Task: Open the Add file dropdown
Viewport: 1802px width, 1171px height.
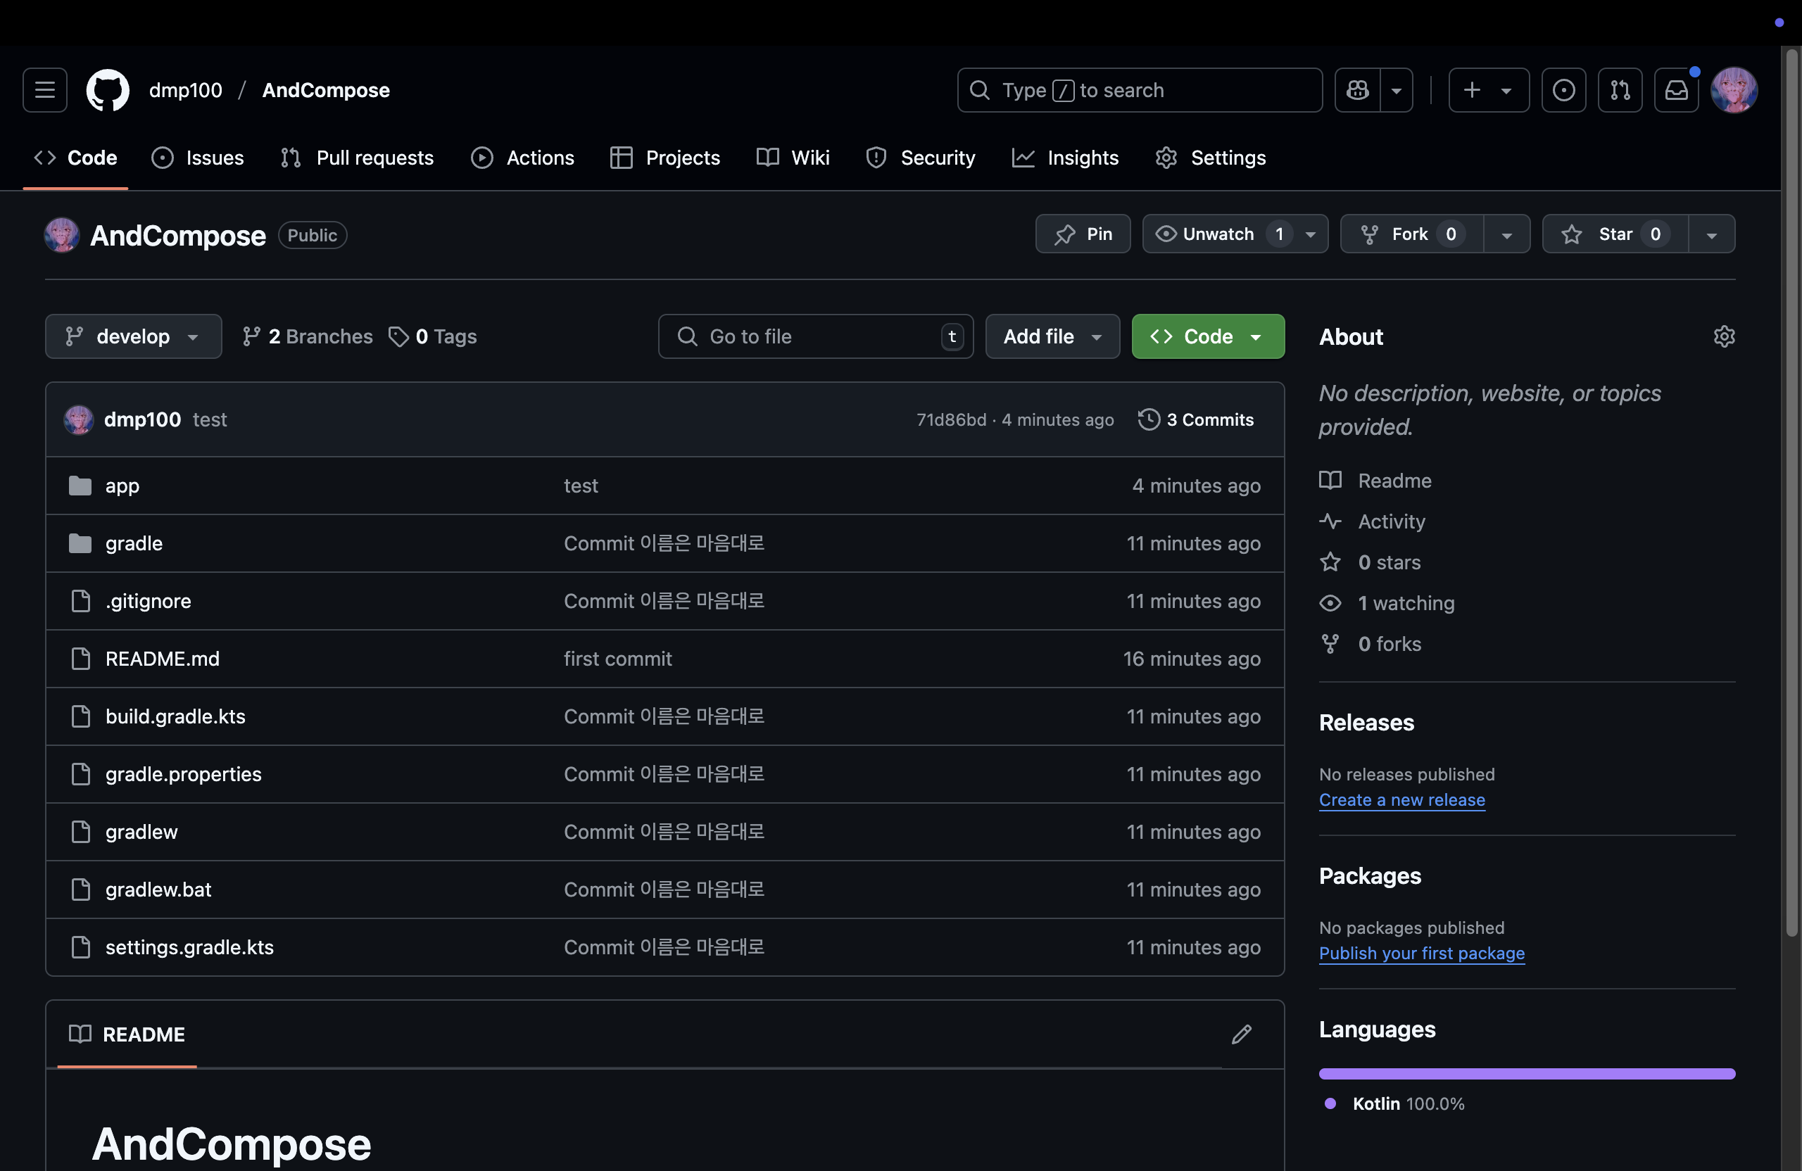Action: [1052, 336]
